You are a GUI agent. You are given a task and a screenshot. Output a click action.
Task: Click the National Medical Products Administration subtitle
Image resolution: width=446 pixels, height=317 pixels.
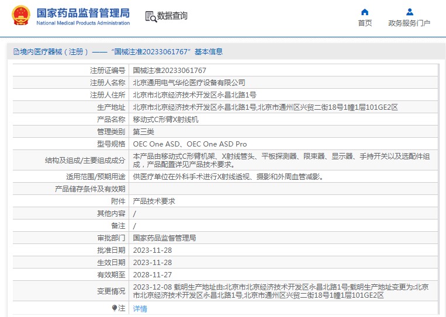coord(83,23)
